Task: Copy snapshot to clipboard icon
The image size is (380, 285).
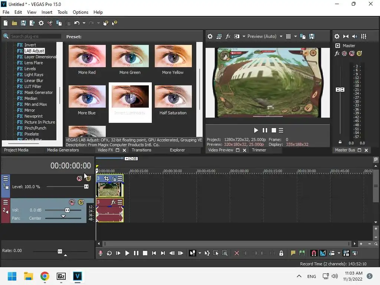Action: (x=303, y=36)
